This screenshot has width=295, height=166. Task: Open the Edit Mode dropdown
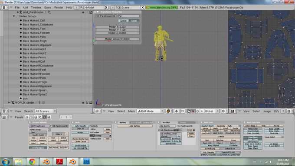[x=151, y=111]
